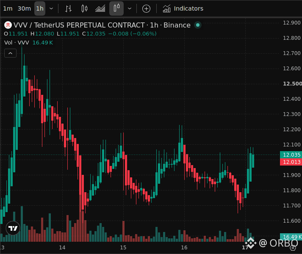
Task: Click the Vol VVV volume indicator label
Action: click(17, 43)
